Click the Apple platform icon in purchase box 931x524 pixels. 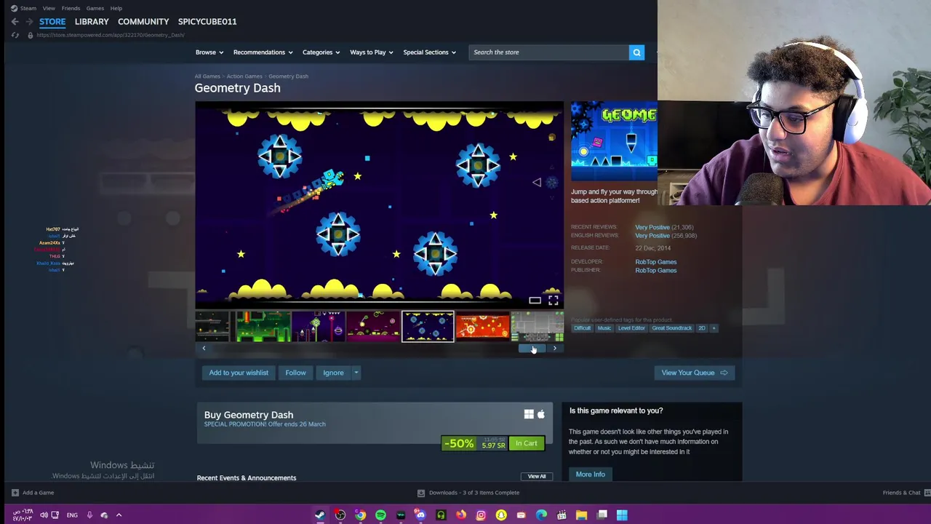pos(540,414)
